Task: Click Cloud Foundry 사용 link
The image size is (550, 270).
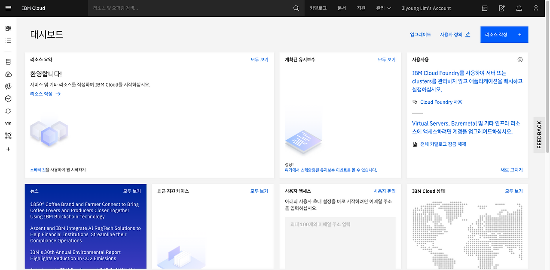Action: pyautogui.click(x=441, y=102)
